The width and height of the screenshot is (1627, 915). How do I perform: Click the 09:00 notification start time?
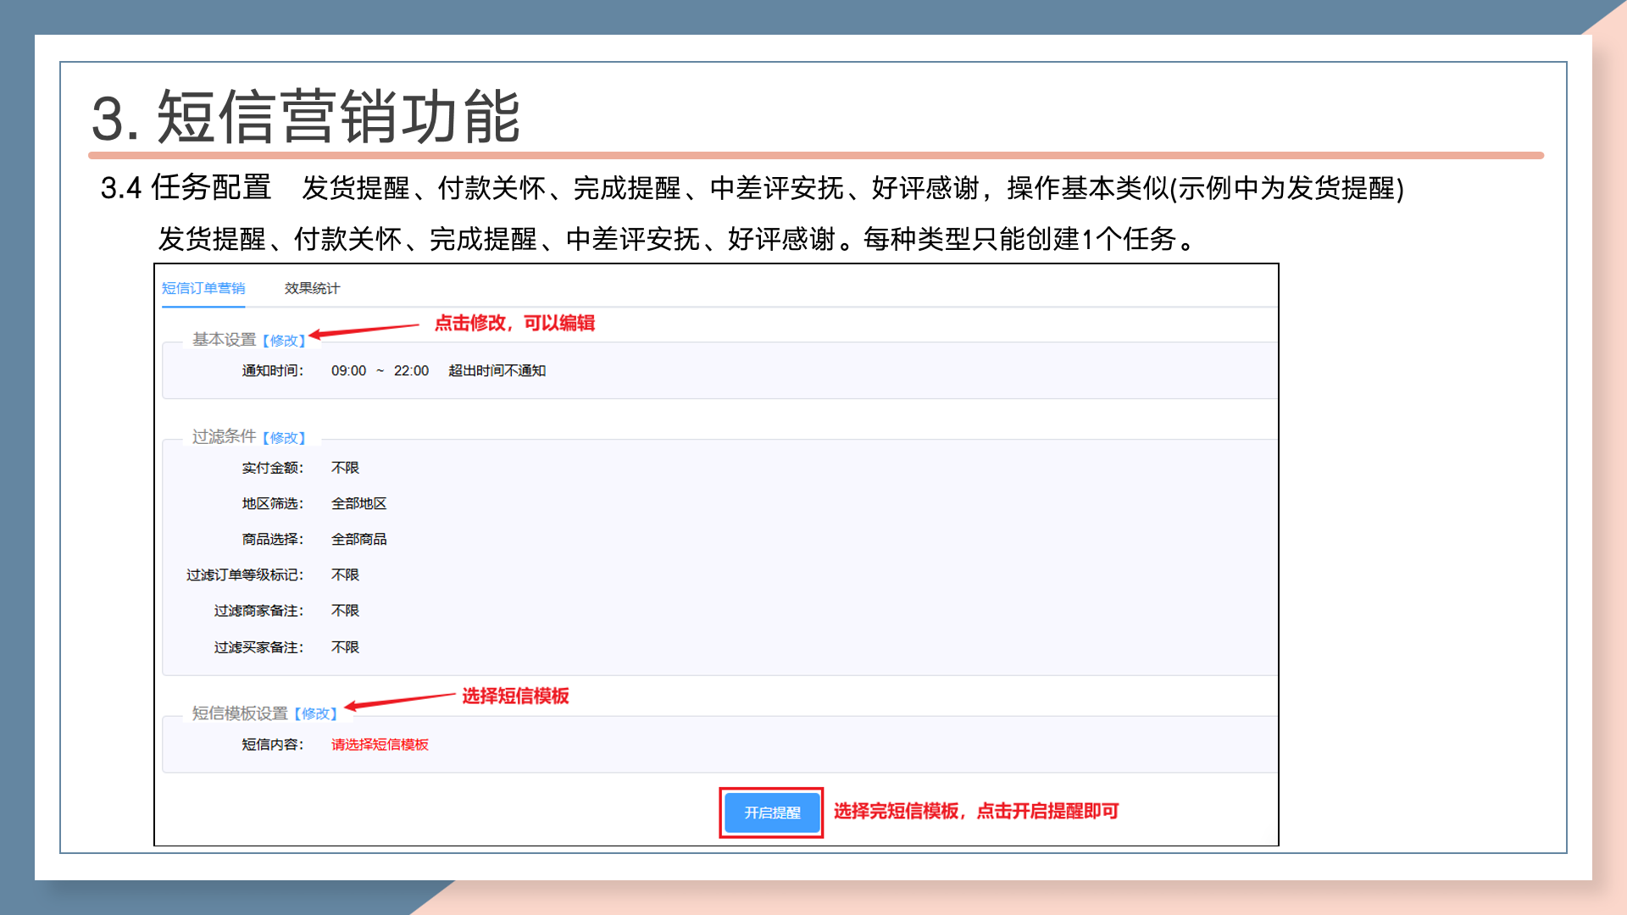pos(348,371)
